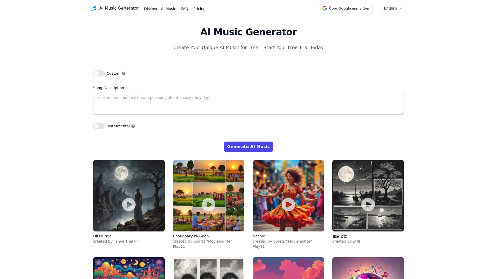Enable the Instrumental toggle switch
Viewport: 497px width, 279px height.
[99, 126]
